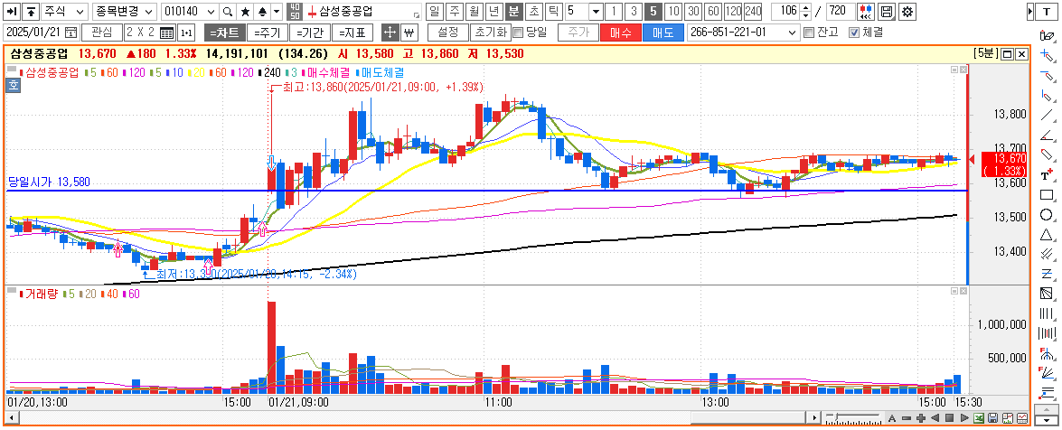Play chart forward with right triangle
The image size is (1062, 430).
point(964,418)
